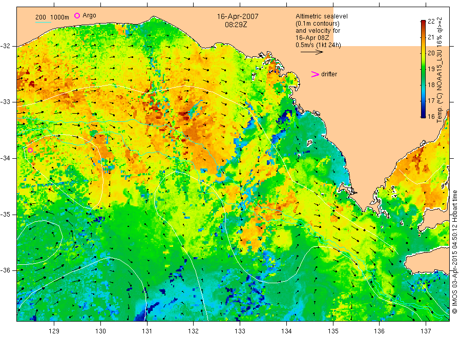Click the longitude axis label 132
Viewport: 461px width, 338px height.
coord(194,331)
